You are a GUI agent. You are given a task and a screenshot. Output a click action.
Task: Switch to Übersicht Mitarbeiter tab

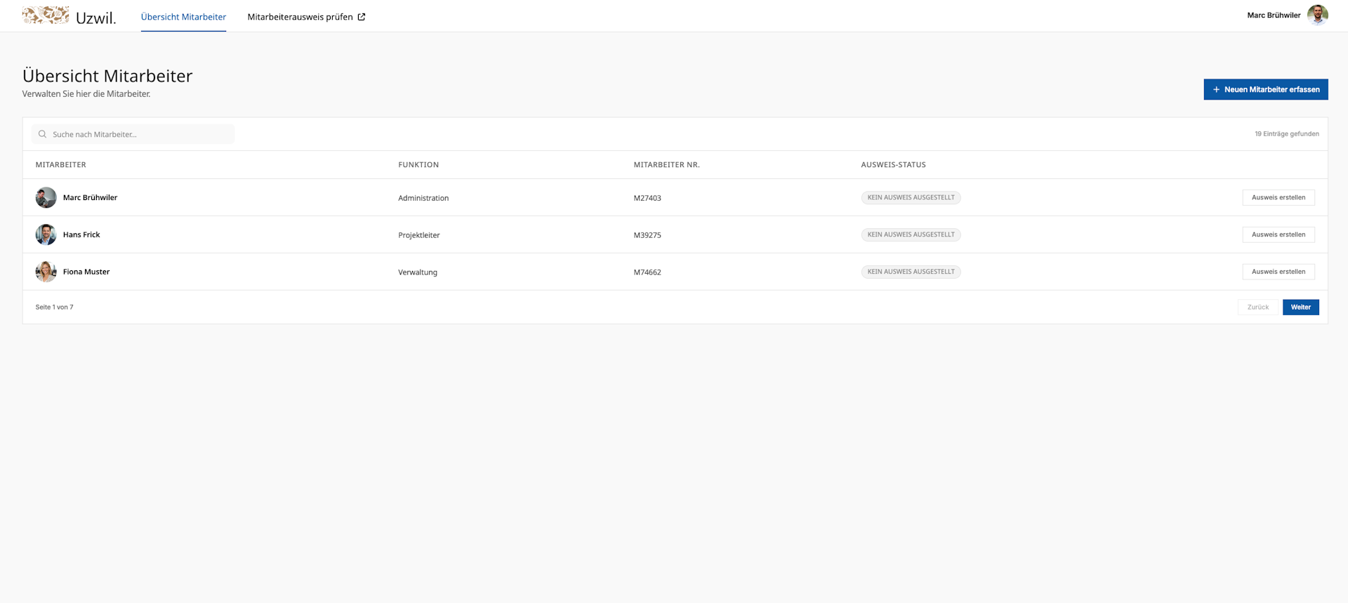point(183,17)
